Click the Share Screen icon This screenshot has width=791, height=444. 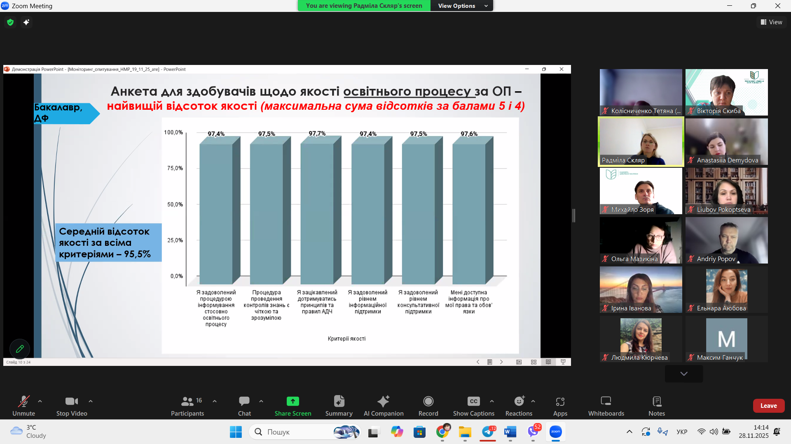pos(293,401)
